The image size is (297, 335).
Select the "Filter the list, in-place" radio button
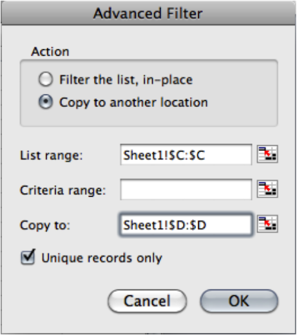pos(46,79)
